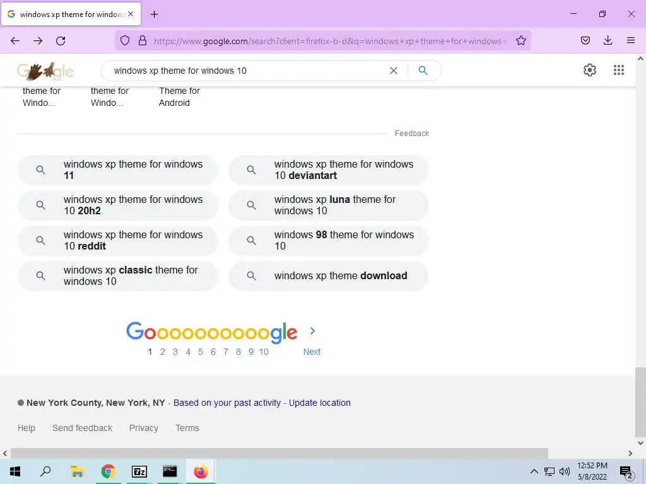Viewport: 646px width, 484px height.
Task: Click the vertical scrollbar thumb
Action: coord(640,402)
